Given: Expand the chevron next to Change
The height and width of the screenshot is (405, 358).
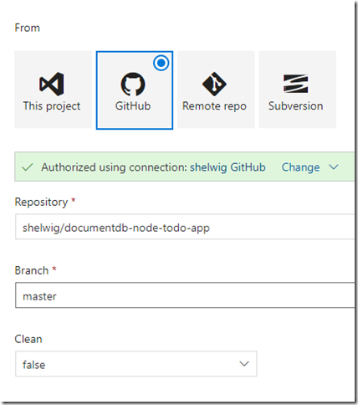Looking at the screenshot, I should (x=334, y=167).
